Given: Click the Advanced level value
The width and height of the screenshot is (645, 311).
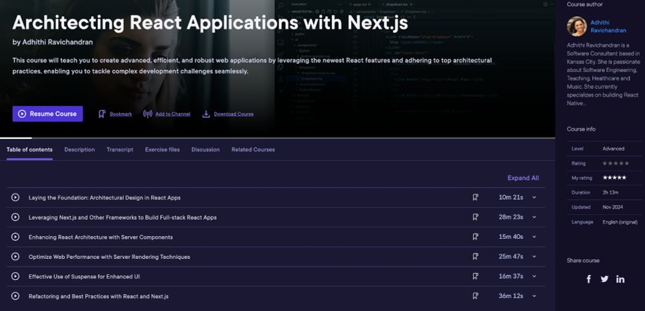Looking at the screenshot, I should click(x=613, y=149).
